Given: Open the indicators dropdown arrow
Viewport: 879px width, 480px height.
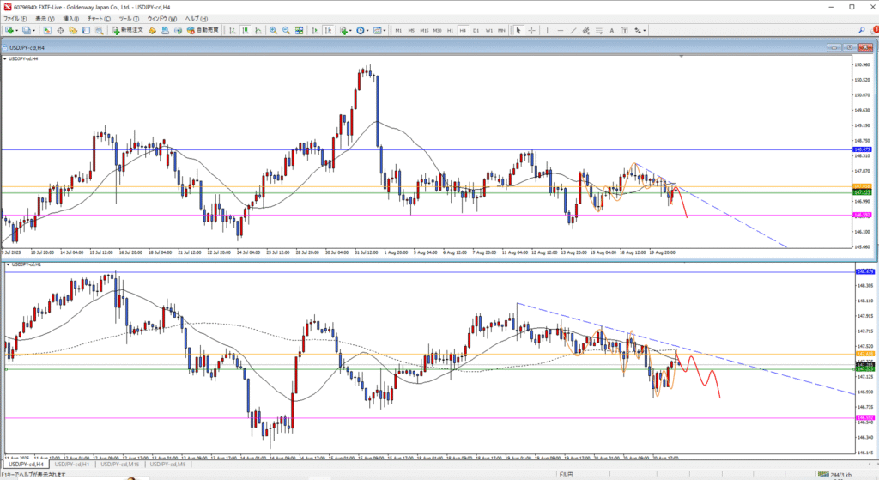Looking at the screenshot, I should tap(350, 30).
